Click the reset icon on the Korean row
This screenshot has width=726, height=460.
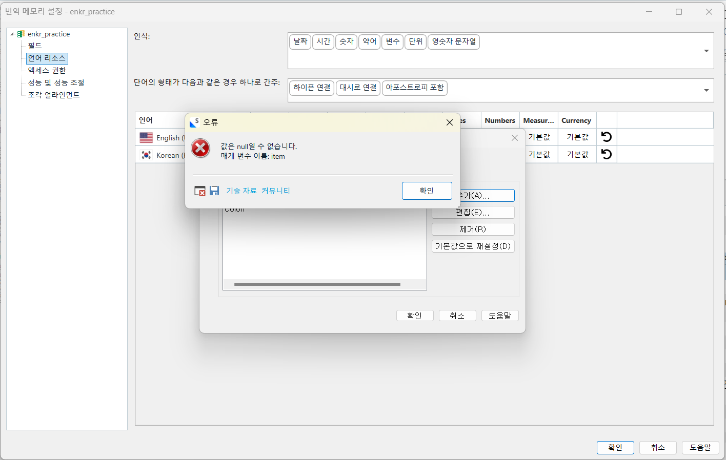(606, 154)
